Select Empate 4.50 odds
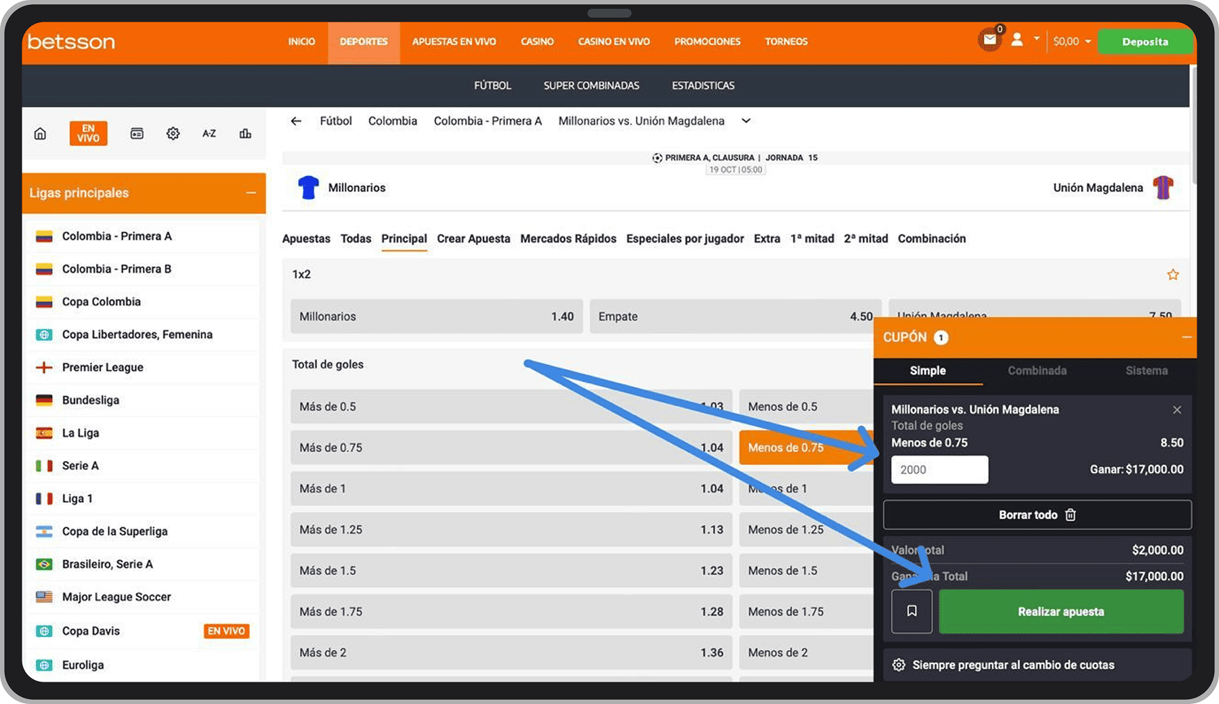The height and width of the screenshot is (704, 1219). click(735, 316)
